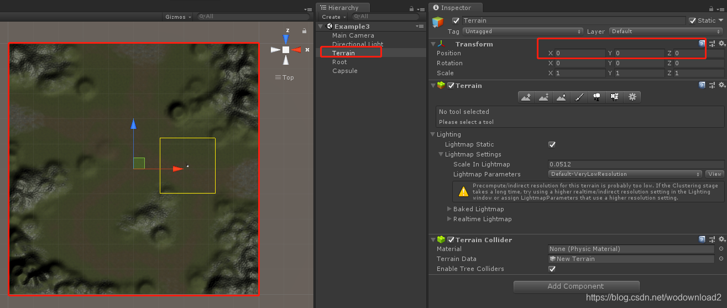This screenshot has width=727, height=308.
Task: Open Transform component gear menu
Action: (x=721, y=43)
